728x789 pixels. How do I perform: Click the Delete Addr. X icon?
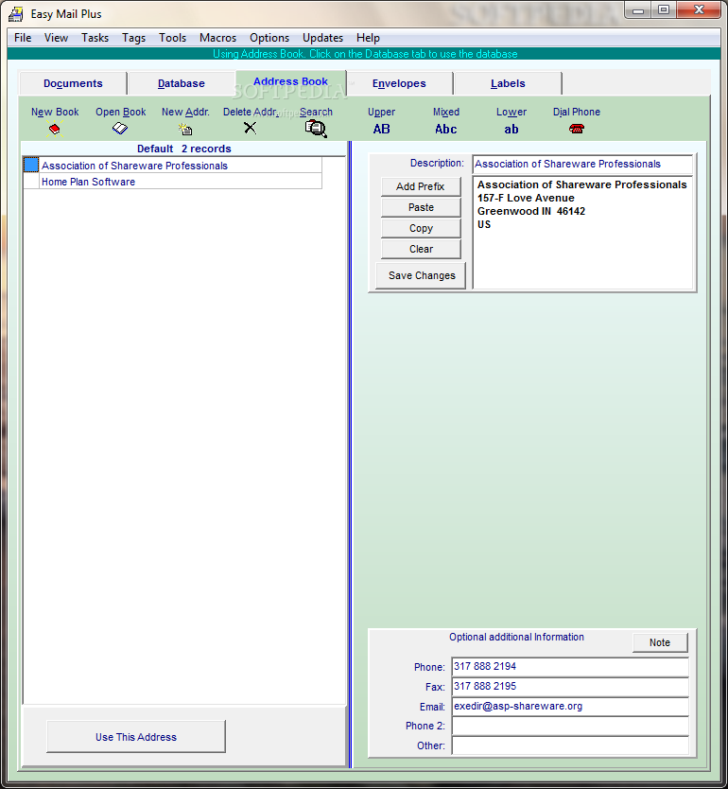[x=250, y=128]
